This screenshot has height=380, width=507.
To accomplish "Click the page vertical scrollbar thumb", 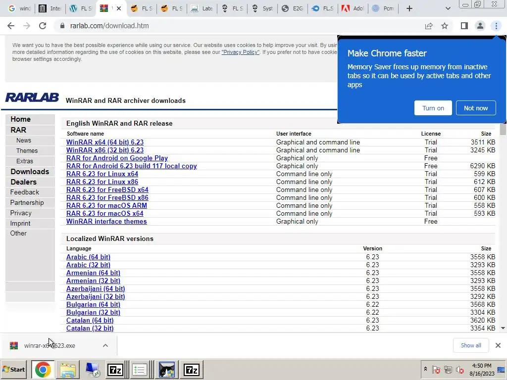I will [503, 129].
